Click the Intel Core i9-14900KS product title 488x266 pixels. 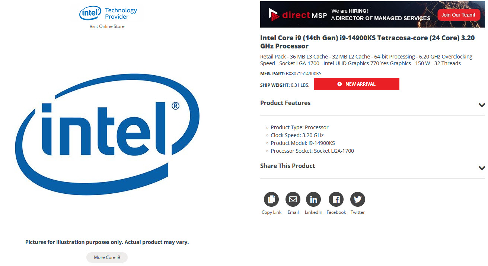[x=367, y=42]
